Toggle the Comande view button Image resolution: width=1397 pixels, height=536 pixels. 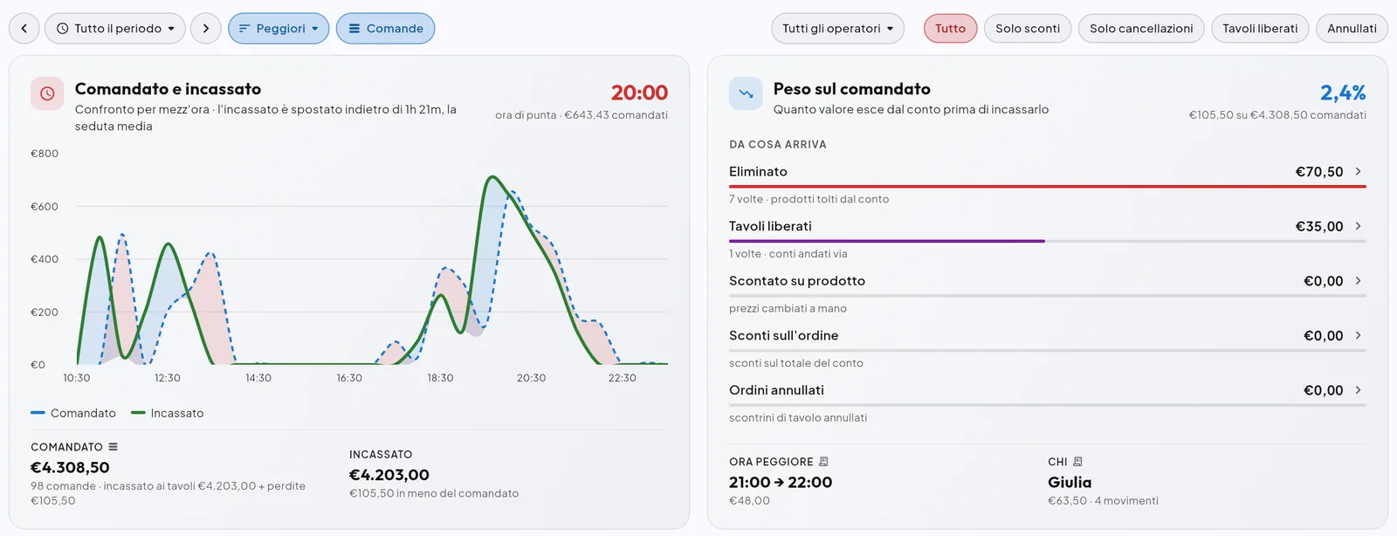[385, 28]
